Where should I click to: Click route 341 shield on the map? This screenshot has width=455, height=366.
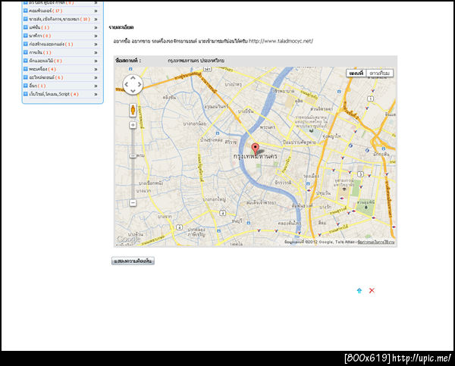click(x=207, y=69)
